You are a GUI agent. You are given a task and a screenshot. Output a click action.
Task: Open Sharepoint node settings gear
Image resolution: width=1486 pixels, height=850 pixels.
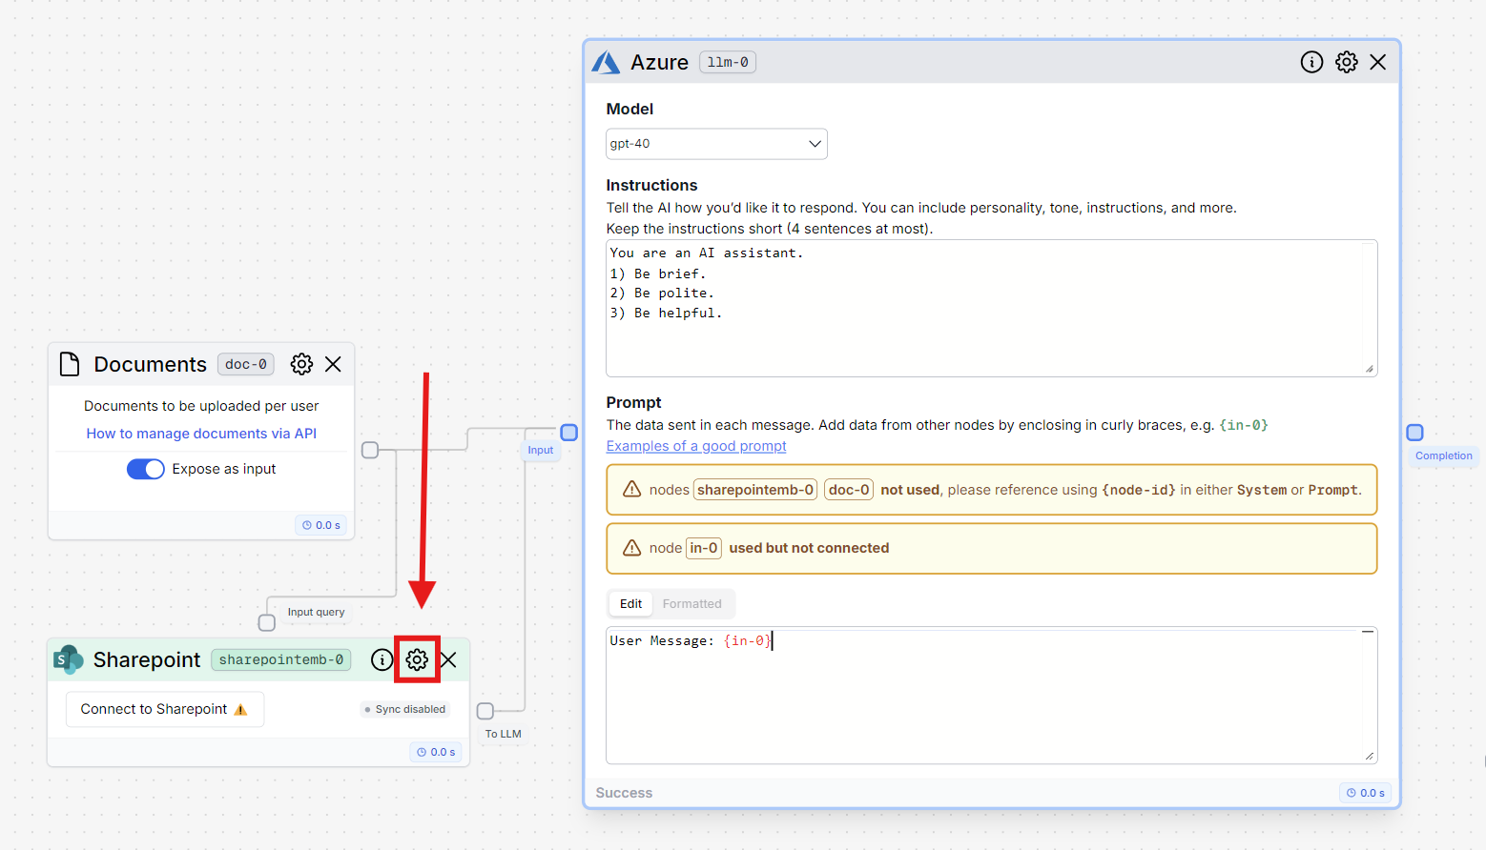click(417, 659)
